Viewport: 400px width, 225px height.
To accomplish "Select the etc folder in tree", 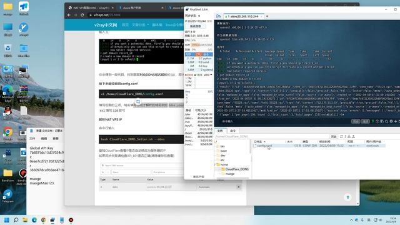I will (x=222, y=160).
